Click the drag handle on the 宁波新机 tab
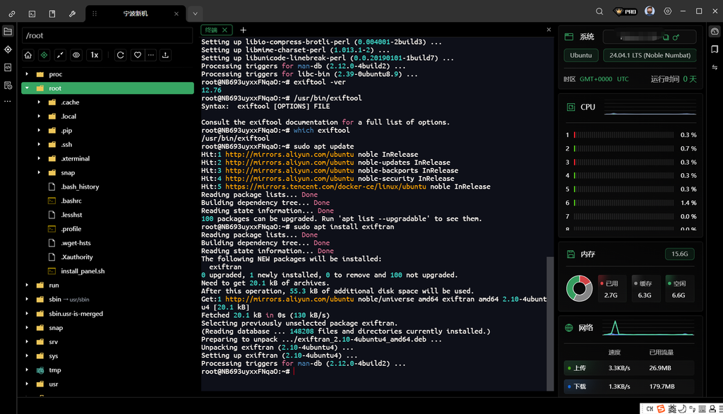 (x=95, y=14)
